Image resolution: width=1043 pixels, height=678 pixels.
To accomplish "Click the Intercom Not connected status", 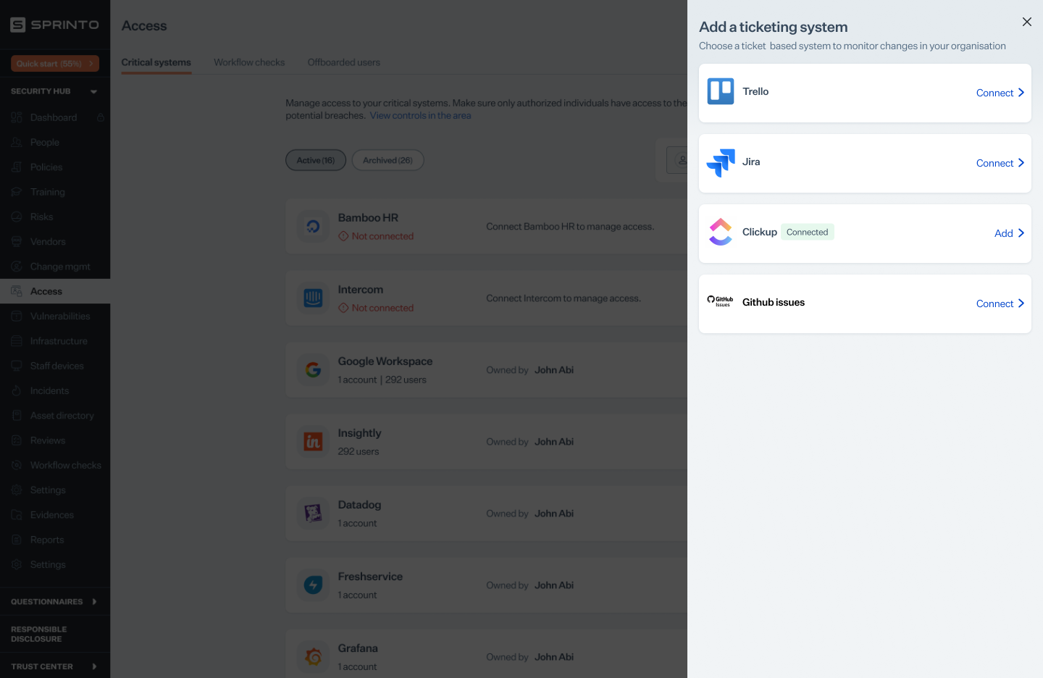I will point(376,308).
